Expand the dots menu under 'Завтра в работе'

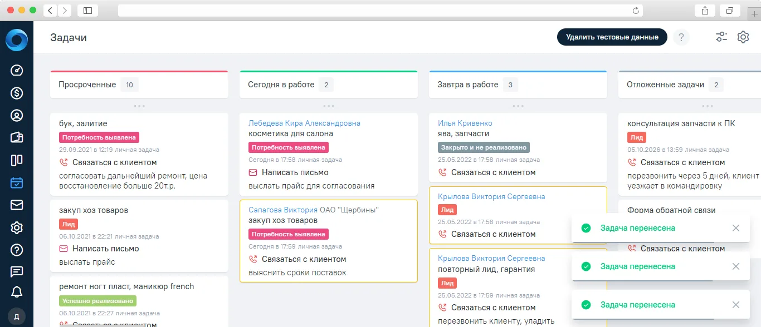tap(518, 106)
